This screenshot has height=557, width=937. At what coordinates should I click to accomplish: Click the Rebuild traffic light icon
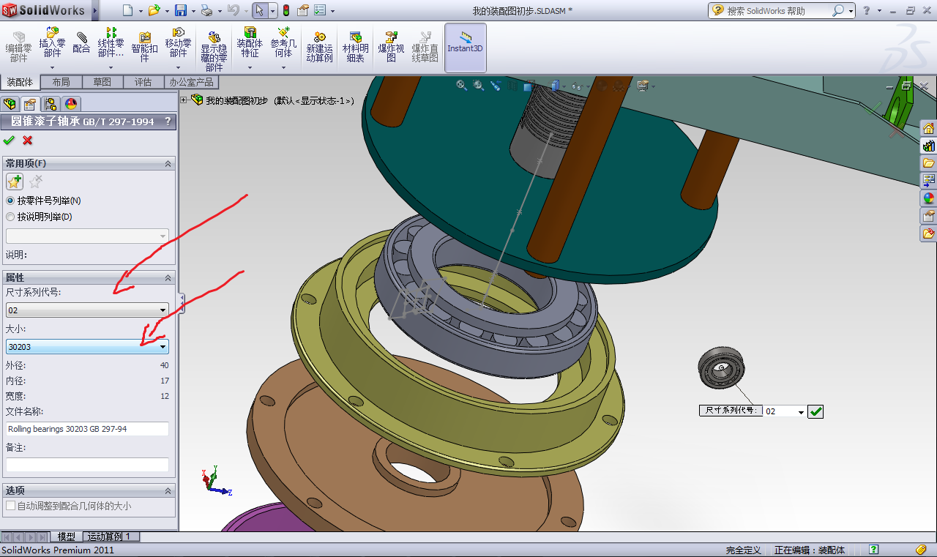pyautogui.click(x=285, y=10)
